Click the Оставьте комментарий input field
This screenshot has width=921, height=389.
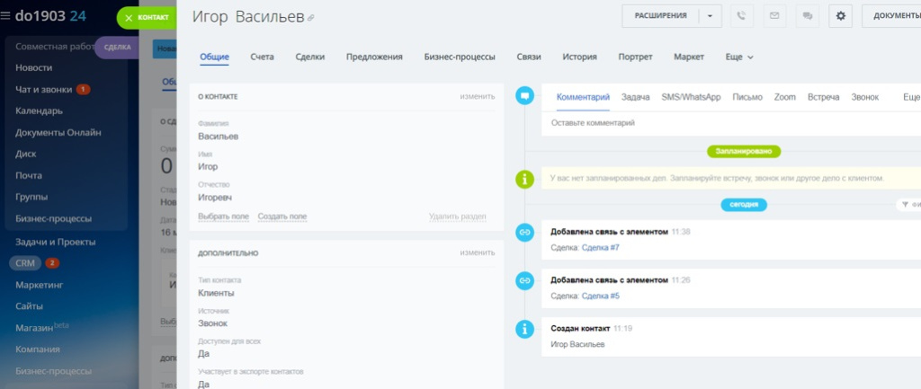[x=730, y=123]
